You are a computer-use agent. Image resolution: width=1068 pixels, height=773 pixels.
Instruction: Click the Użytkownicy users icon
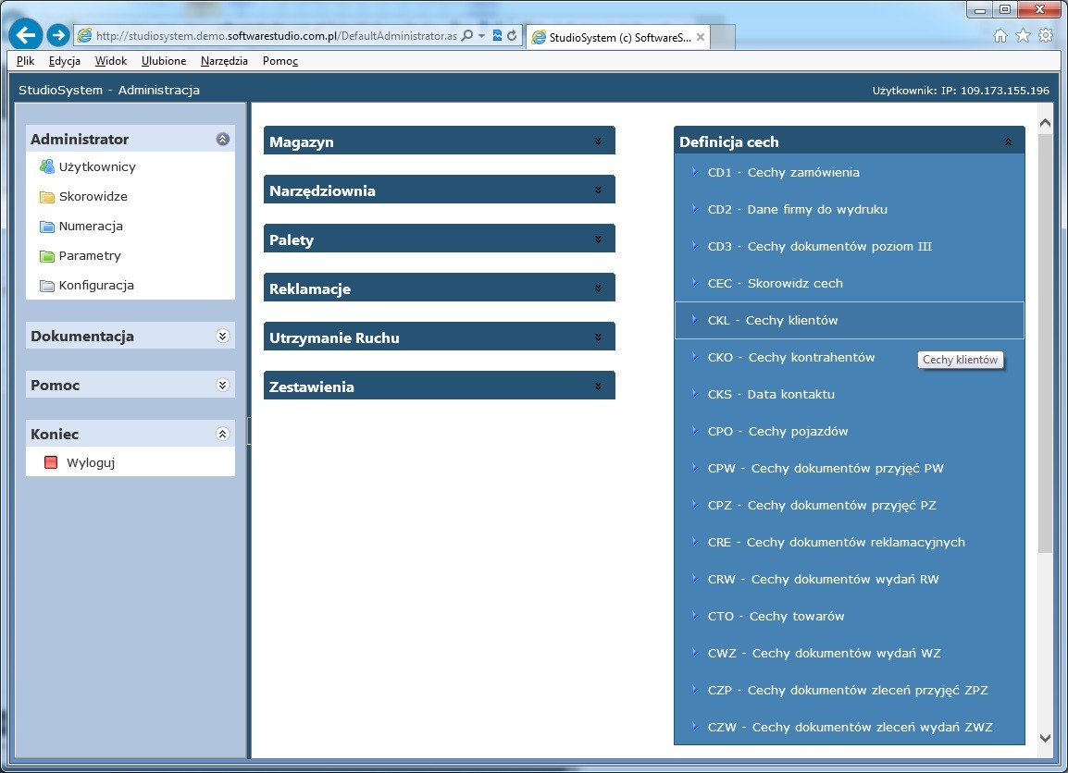point(47,166)
